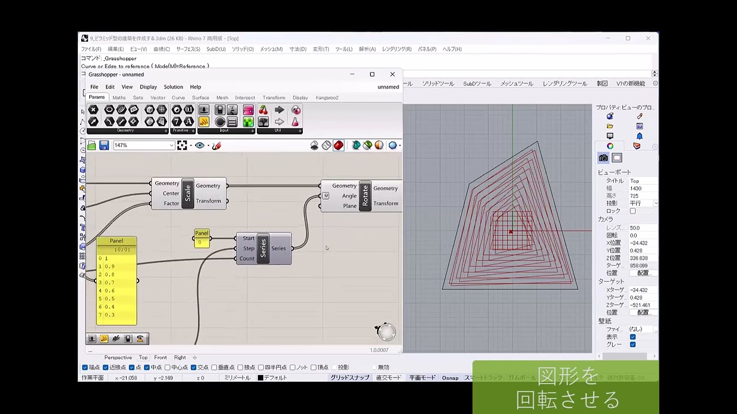Toggle Osnap in status bar
737x414 pixels.
(x=450, y=378)
